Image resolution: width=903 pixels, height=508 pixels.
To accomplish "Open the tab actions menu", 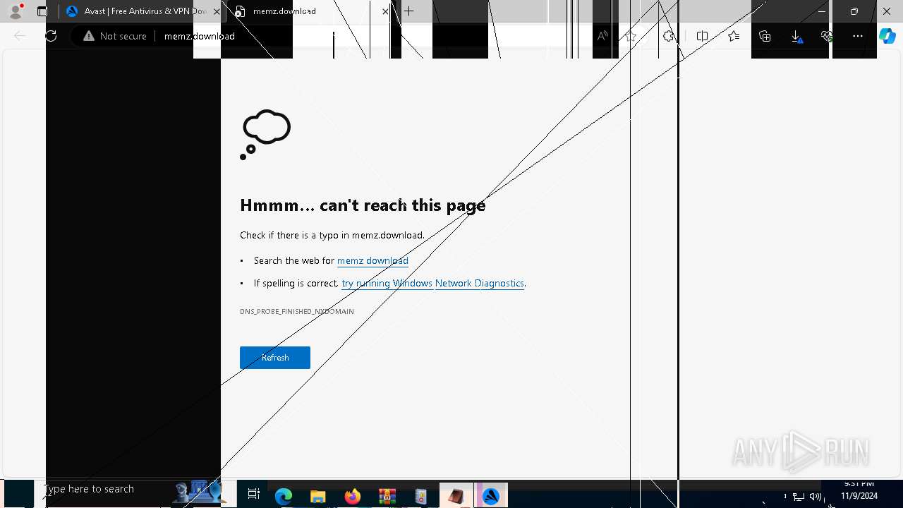I will [x=42, y=11].
